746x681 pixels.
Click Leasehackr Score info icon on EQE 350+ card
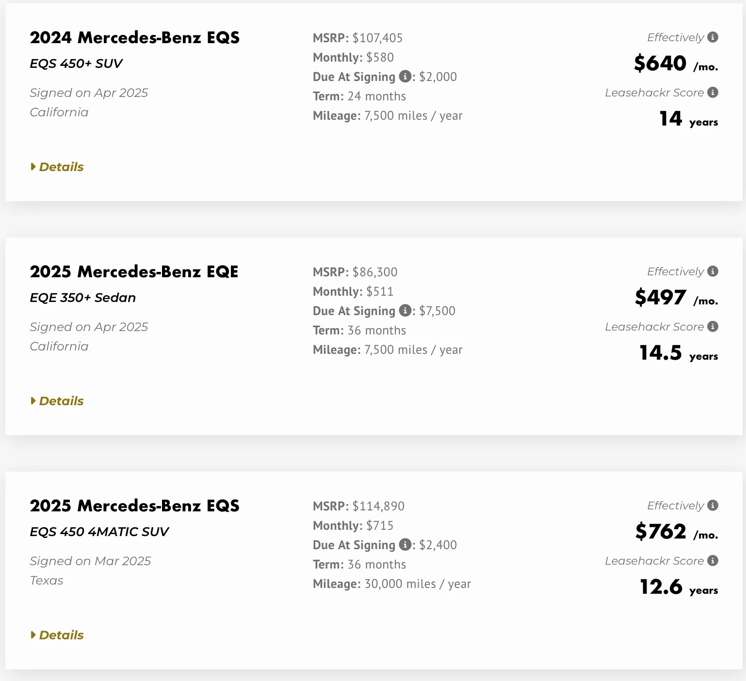pos(713,327)
